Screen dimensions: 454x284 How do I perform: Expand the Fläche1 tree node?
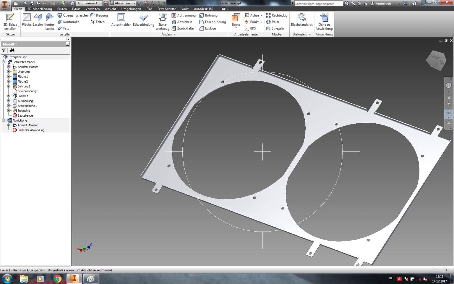9,77
